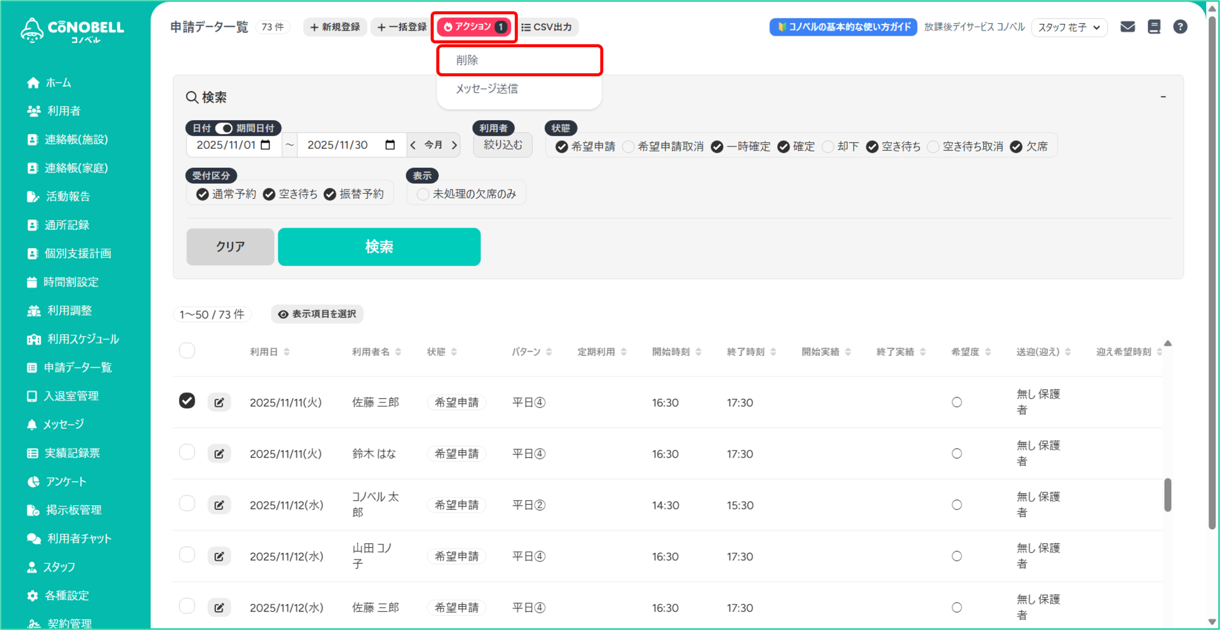Choose メッセージ送信 from the action menu

487,89
